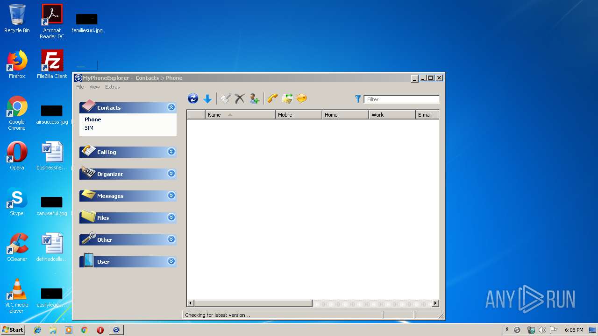Screen dimensions: 598x336
Task: Click the volume speaker tray icon
Action: [x=542, y=330]
